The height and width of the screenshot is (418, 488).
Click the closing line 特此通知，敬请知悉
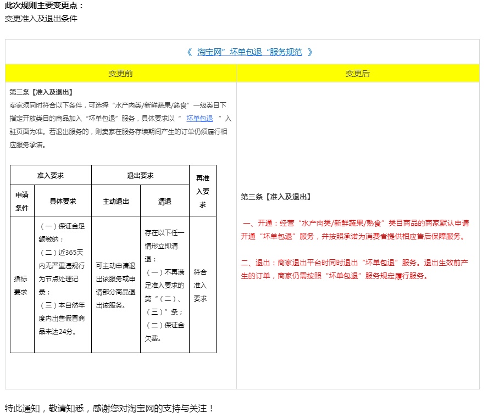tap(109, 408)
